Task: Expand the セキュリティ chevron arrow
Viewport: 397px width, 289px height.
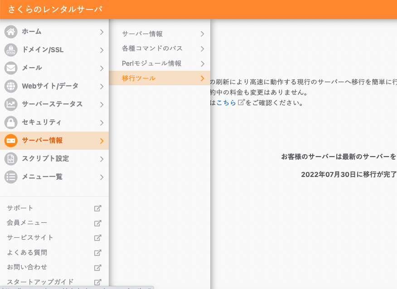Action: (102, 122)
